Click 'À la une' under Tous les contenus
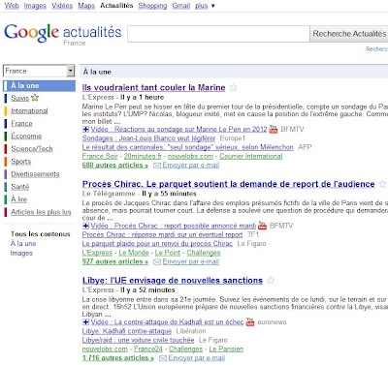This screenshot has width=388, height=365. 23,244
